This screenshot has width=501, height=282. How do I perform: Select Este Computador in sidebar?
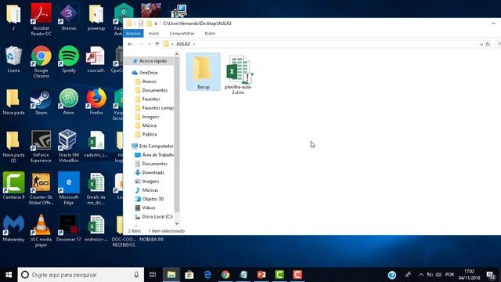tap(153, 146)
